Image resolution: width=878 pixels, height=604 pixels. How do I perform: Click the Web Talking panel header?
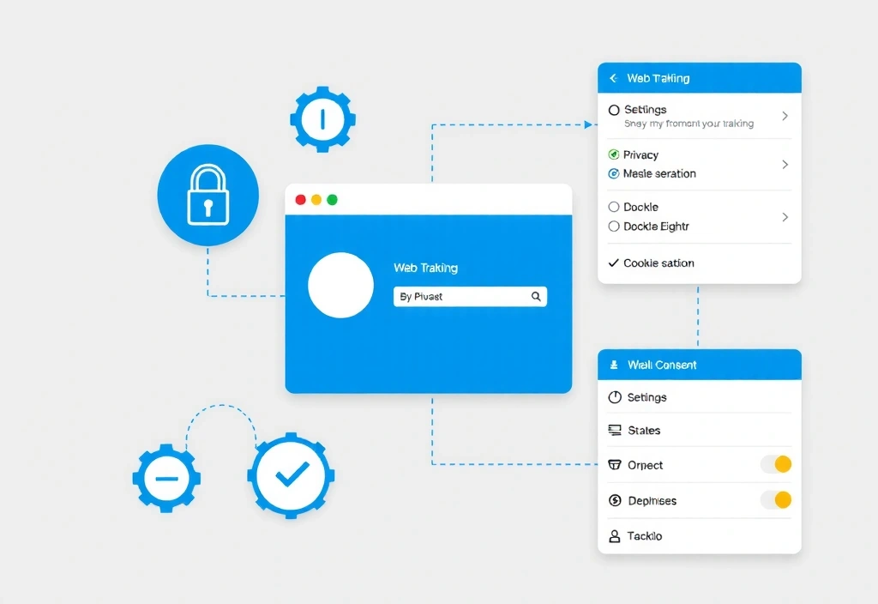699,77
